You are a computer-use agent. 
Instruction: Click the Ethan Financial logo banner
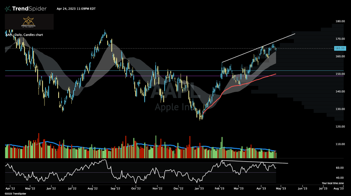click(x=29, y=22)
